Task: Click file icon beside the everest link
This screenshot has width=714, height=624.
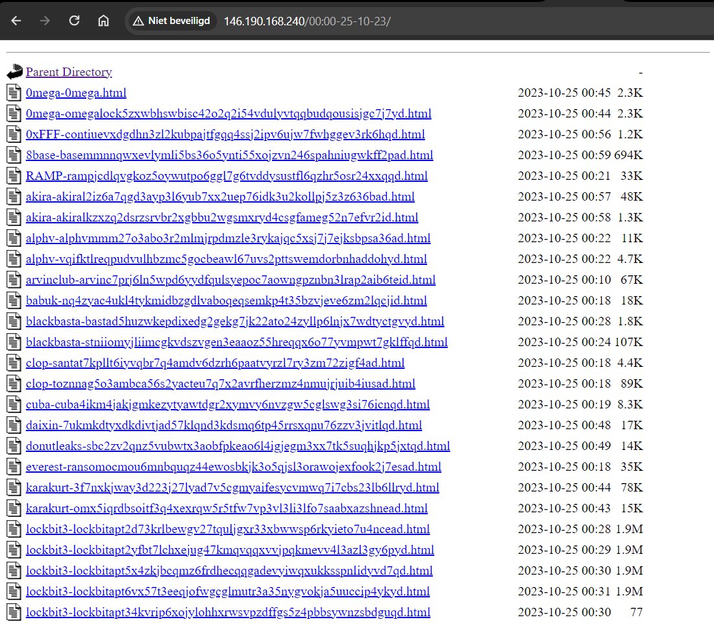Action: [14, 467]
